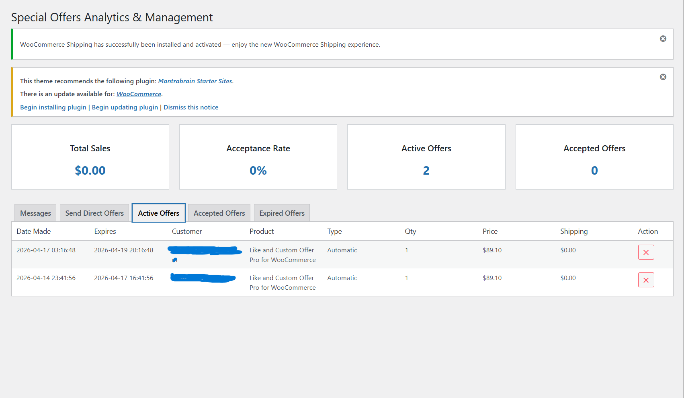
Task: Select the Acceptance Rate 0% card
Action: click(258, 157)
